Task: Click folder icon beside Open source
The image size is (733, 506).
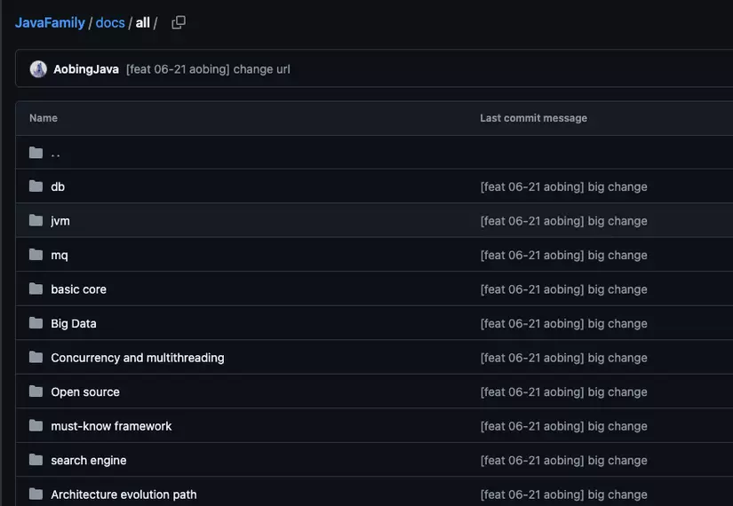Action: [x=36, y=391]
